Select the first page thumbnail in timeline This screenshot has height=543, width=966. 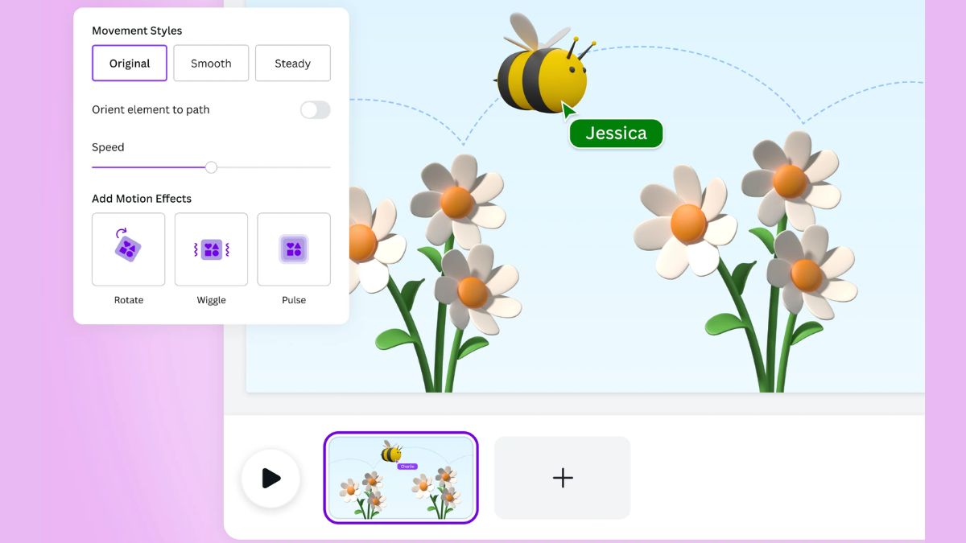400,477
